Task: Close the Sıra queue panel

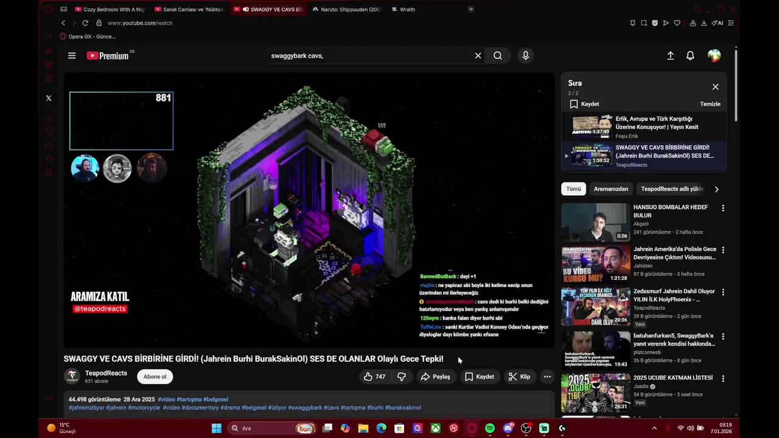Action: point(715,87)
